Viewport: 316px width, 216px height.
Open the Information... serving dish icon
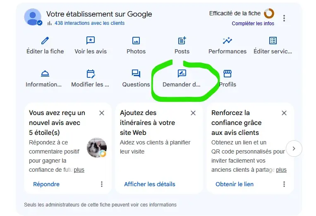coord(45,74)
